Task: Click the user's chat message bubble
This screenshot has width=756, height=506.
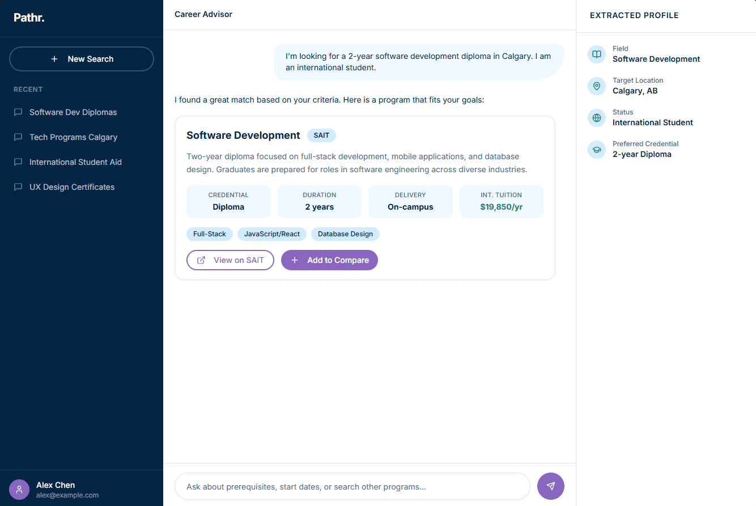Action: click(419, 62)
